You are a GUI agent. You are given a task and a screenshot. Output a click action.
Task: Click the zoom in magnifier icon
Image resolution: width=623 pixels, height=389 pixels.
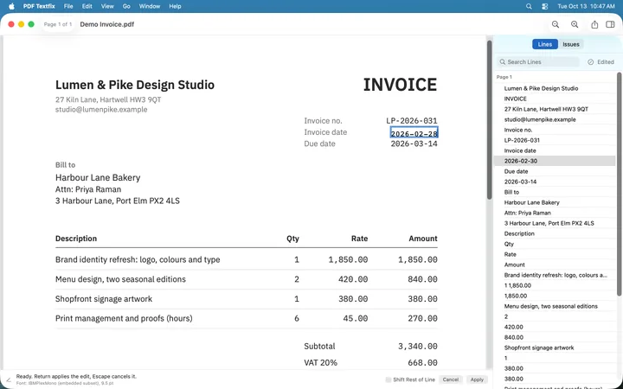[575, 24]
